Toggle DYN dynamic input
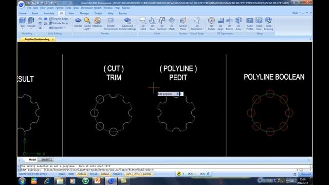Viewport: 329px width, 185px height. point(137,174)
